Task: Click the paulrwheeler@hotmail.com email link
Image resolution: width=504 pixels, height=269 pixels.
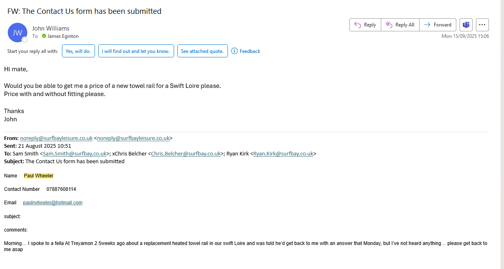Action: (53, 203)
